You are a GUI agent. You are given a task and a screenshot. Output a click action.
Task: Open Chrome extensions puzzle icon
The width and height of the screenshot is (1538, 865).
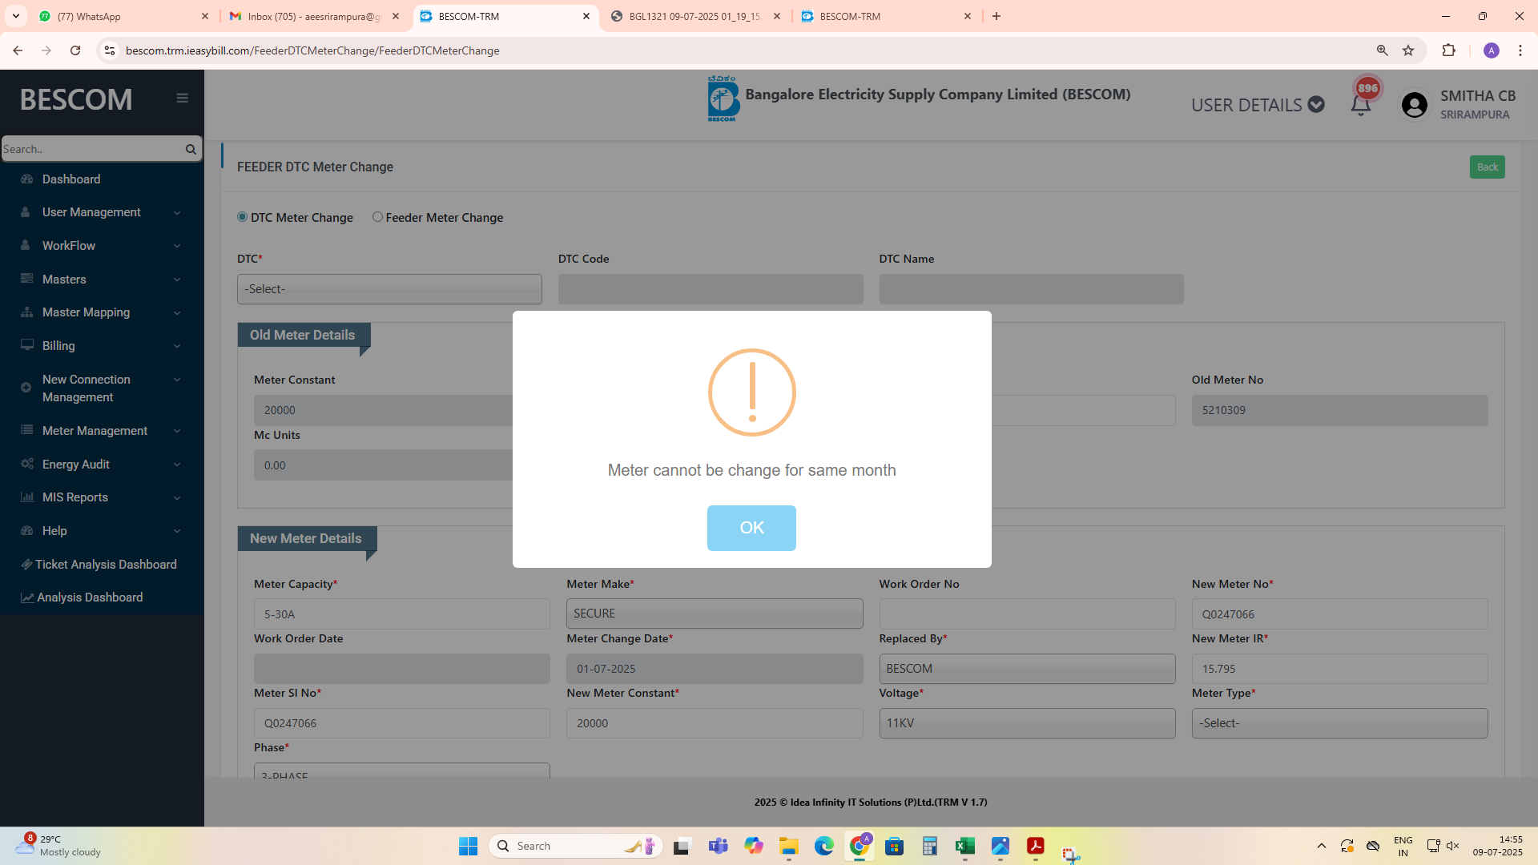(x=1448, y=50)
